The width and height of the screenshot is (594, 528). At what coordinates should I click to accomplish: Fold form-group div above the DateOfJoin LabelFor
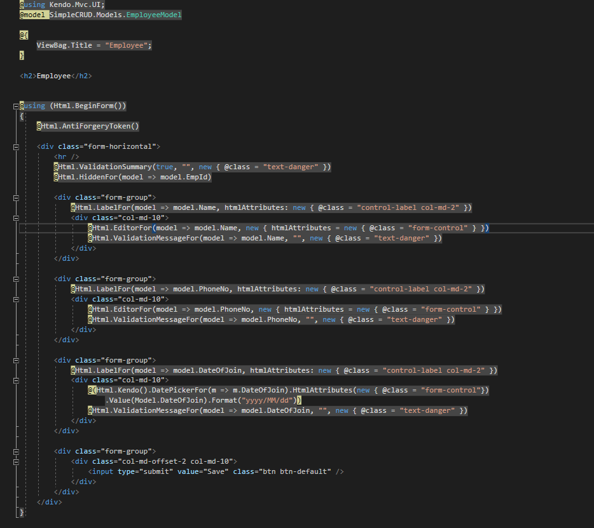(15, 361)
